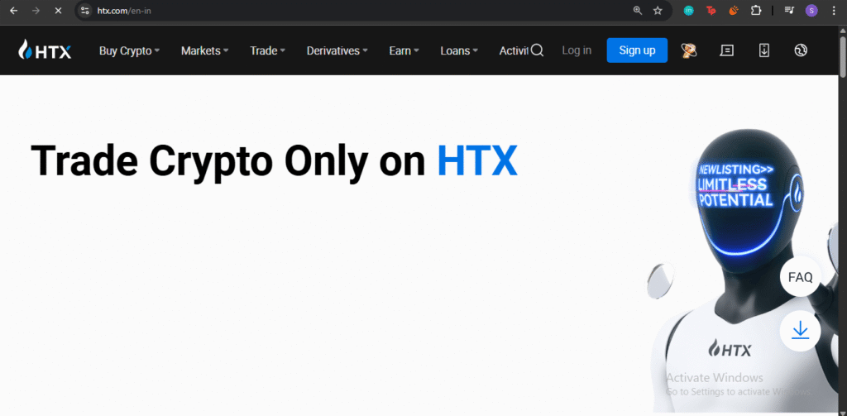Viewport: 847px width, 416px height.
Task: Click the HTX logo in header
Action: tap(45, 50)
